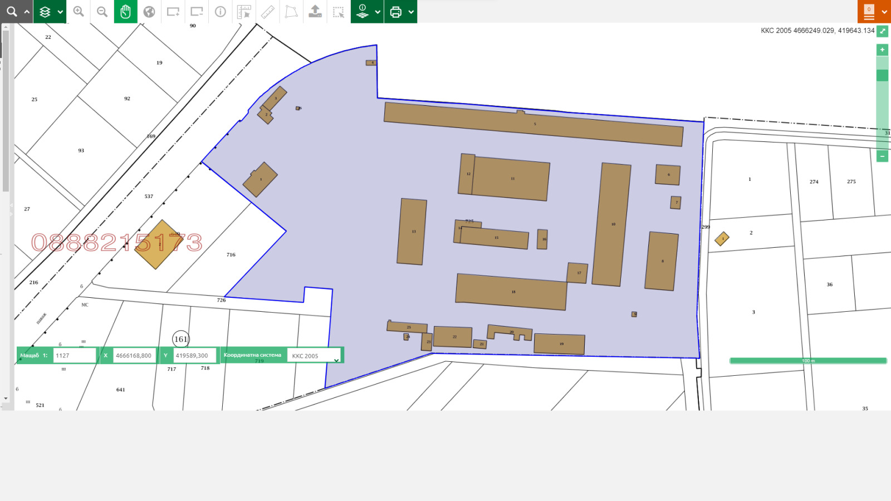
Task: Click the zoom out magnifier tool
Action: coord(102,12)
